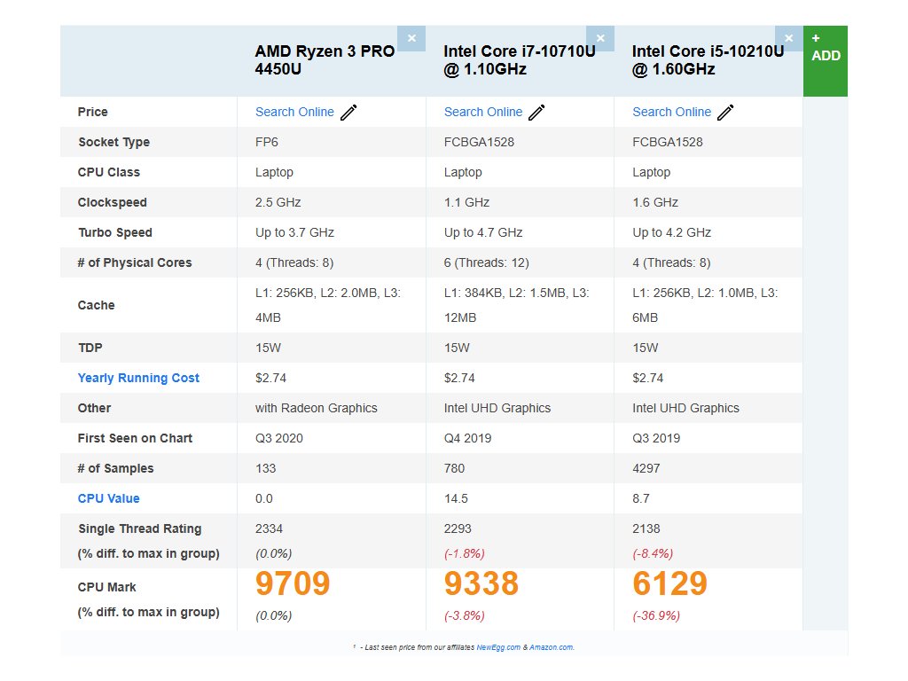Click the 9709 CPU Mark score
Image resolution: width=908 pixels, height=681 pixels.
293,584
